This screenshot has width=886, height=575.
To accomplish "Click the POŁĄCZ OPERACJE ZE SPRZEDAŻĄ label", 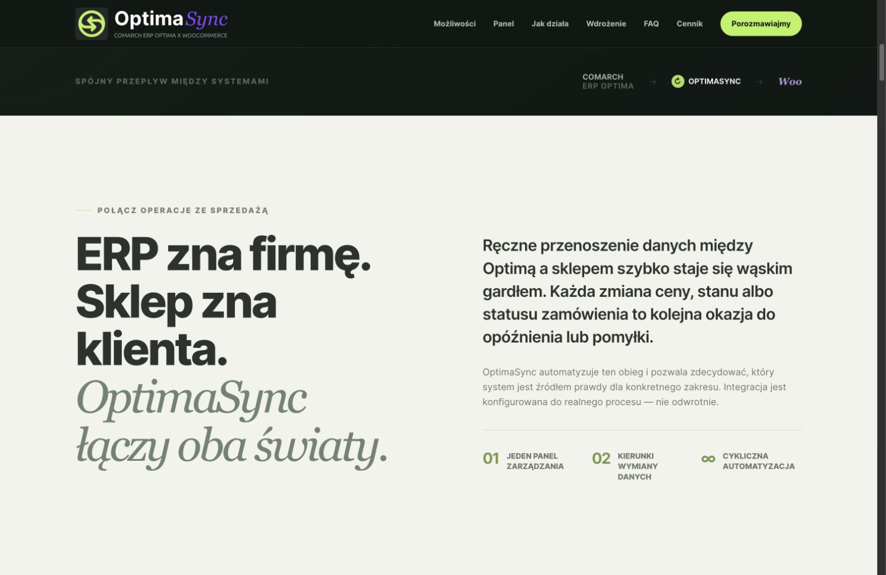I will pos(183,210).
